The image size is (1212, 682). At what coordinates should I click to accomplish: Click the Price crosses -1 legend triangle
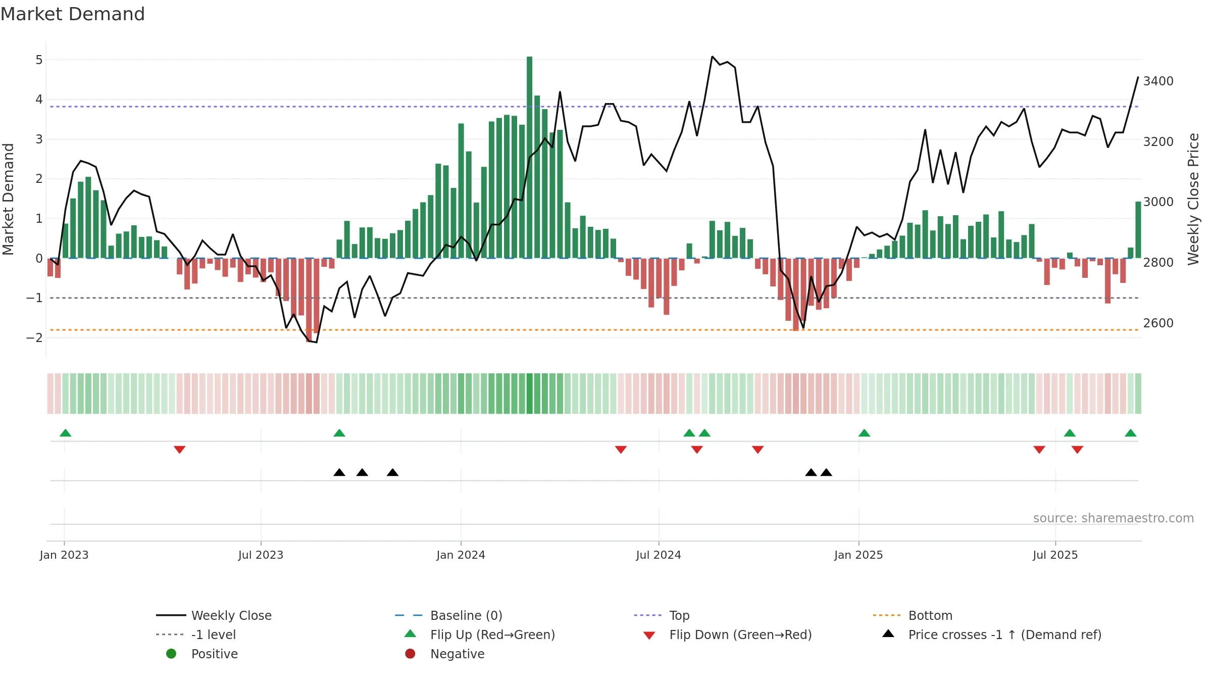(x=888, y=634)
